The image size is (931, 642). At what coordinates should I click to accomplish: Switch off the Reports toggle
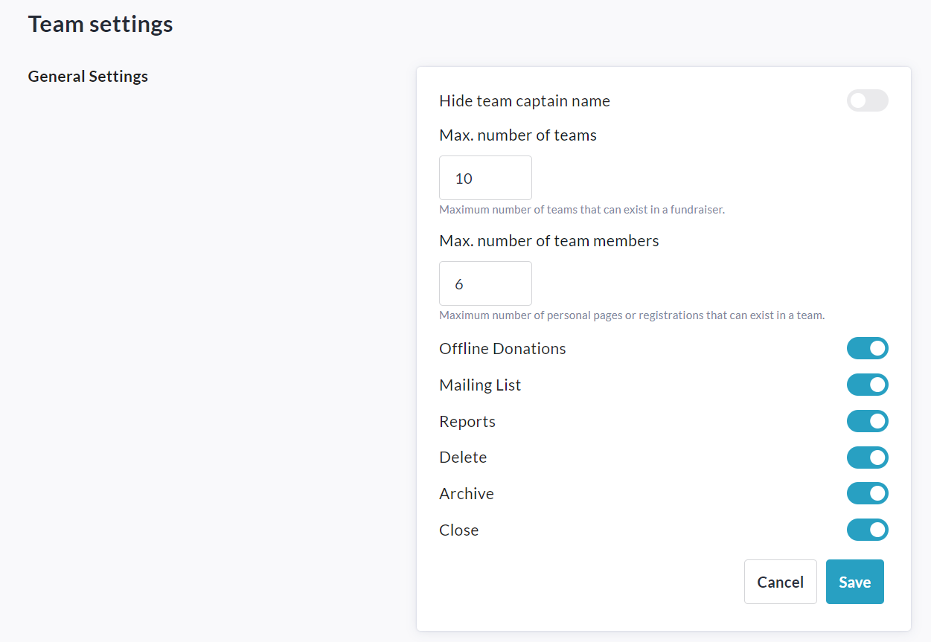pos(867,421)
